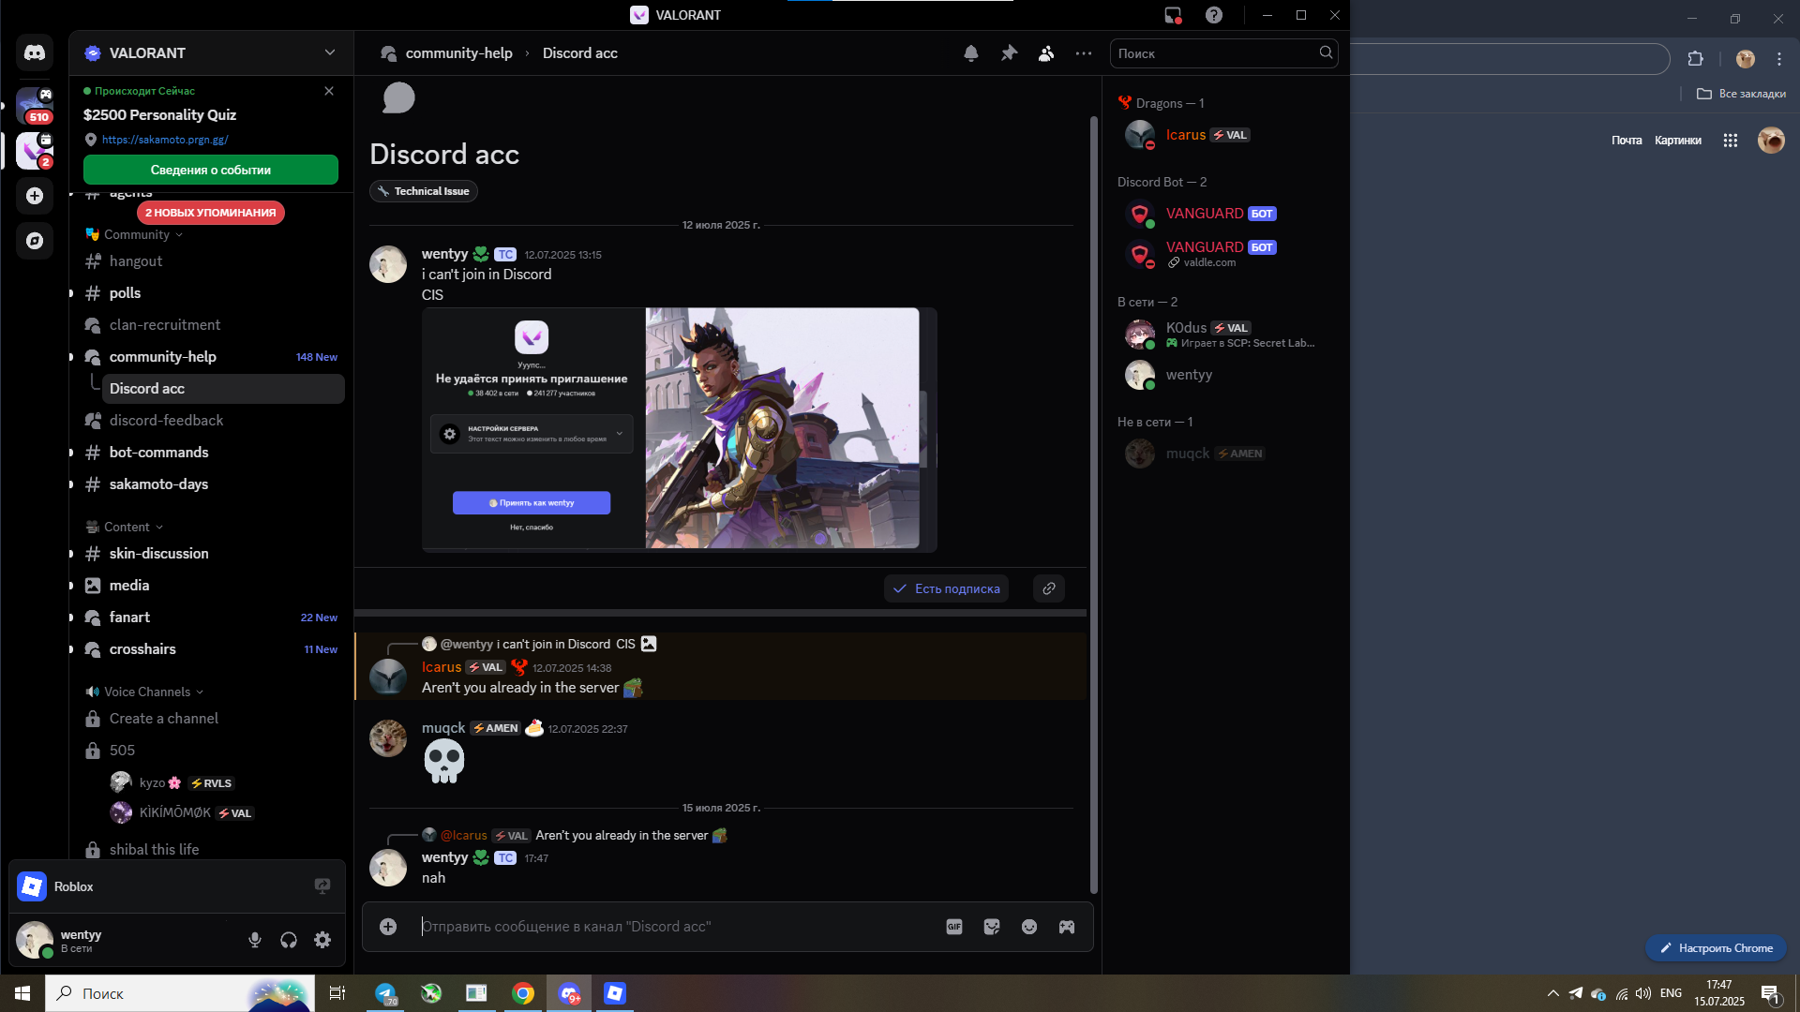The image size is (1800, 1012).
Task: Add a server with the plus icon
Action: coord(35,196)
